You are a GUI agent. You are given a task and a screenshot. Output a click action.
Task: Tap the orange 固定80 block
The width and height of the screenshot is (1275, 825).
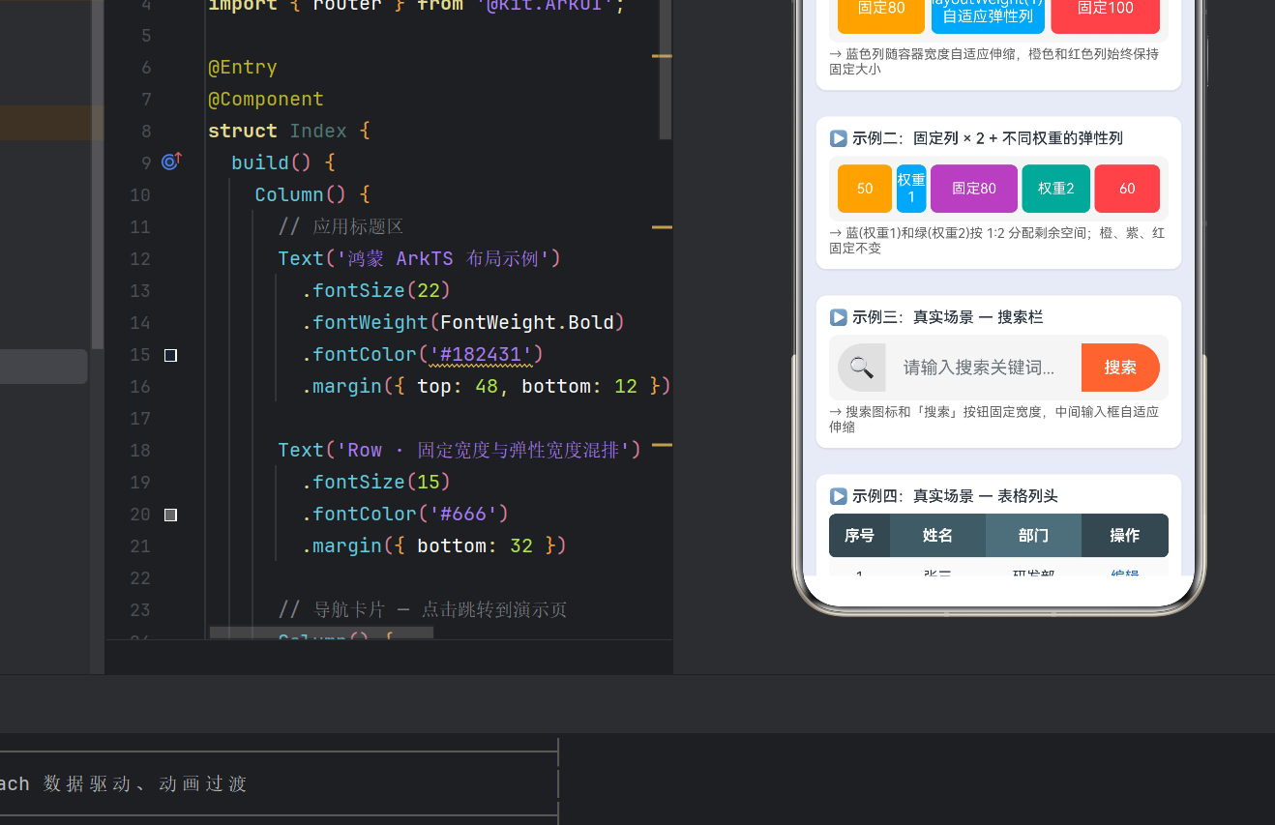pyautogui.click(x=881, y=14)
